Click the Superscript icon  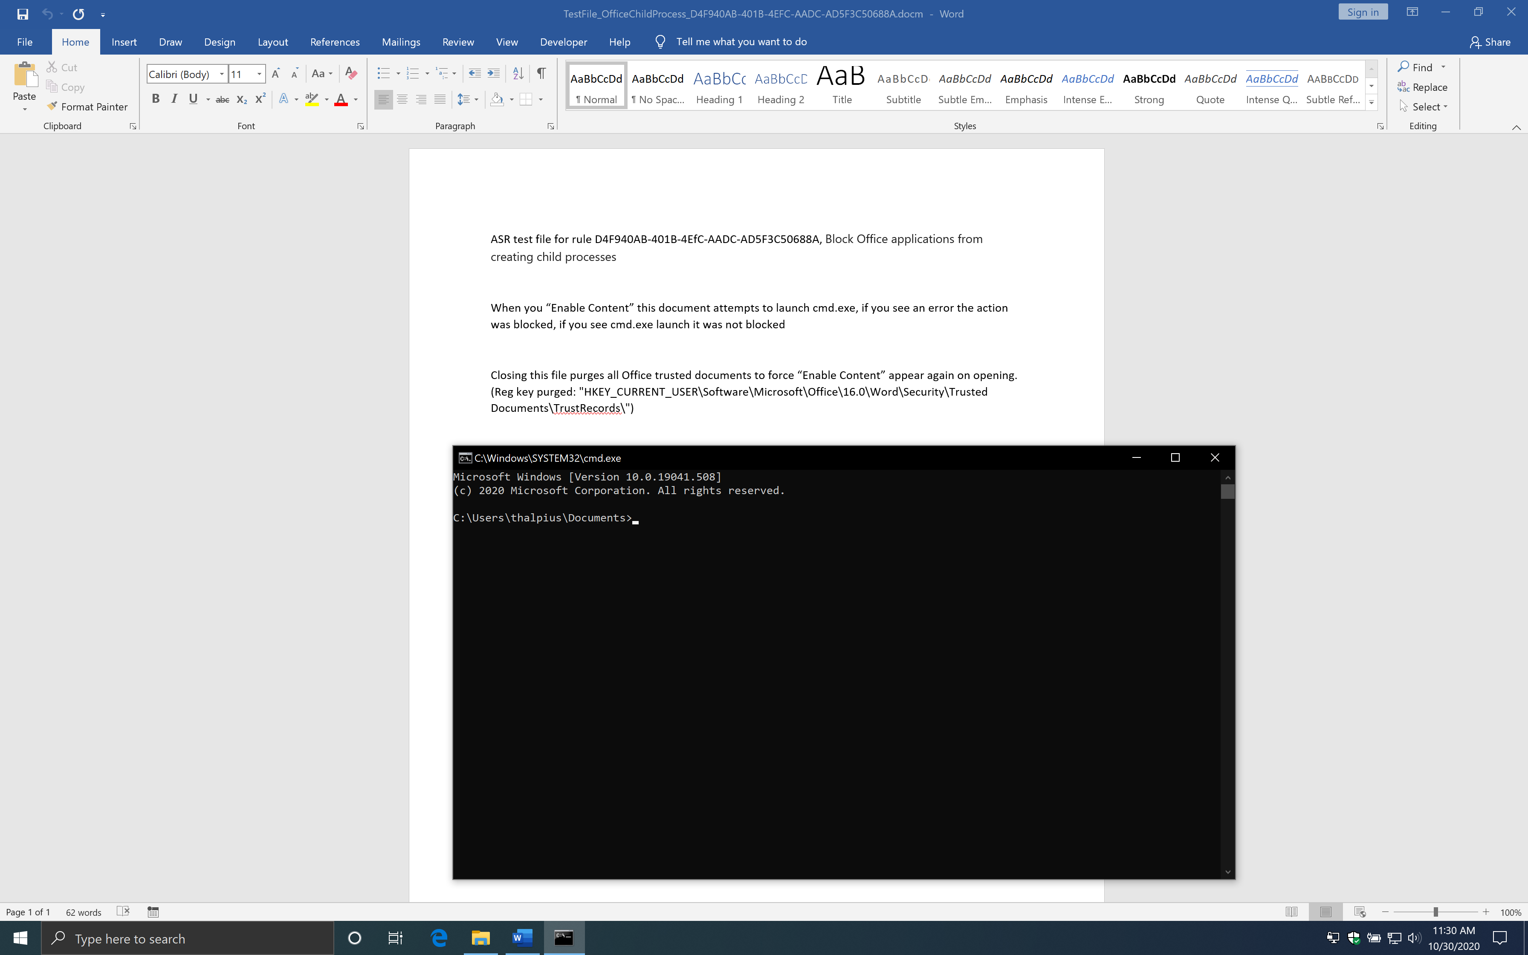click(x=260, y=99)
